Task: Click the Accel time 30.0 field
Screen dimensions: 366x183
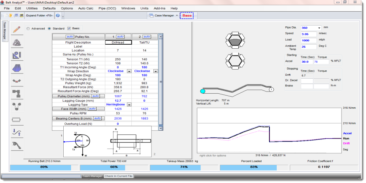Action: pos(307,61)
